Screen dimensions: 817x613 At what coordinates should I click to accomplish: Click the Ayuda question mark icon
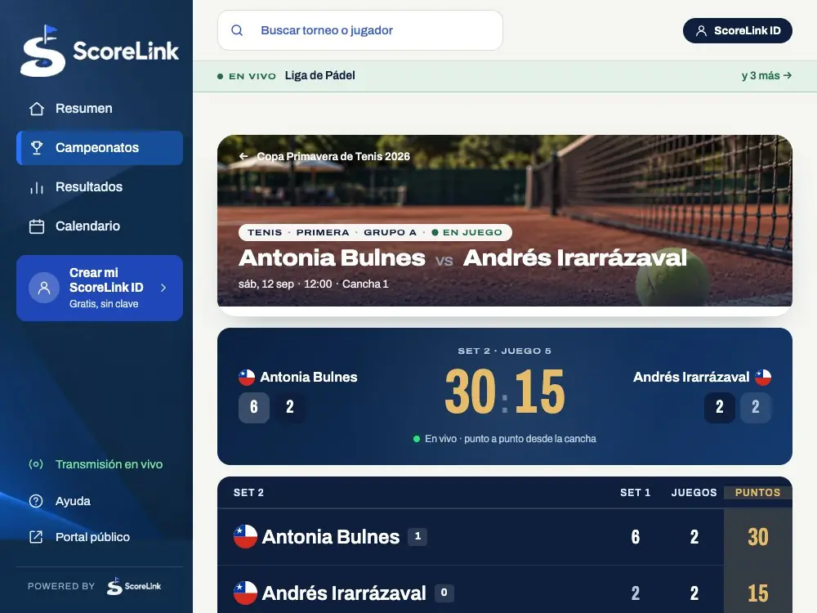(36, 501)
